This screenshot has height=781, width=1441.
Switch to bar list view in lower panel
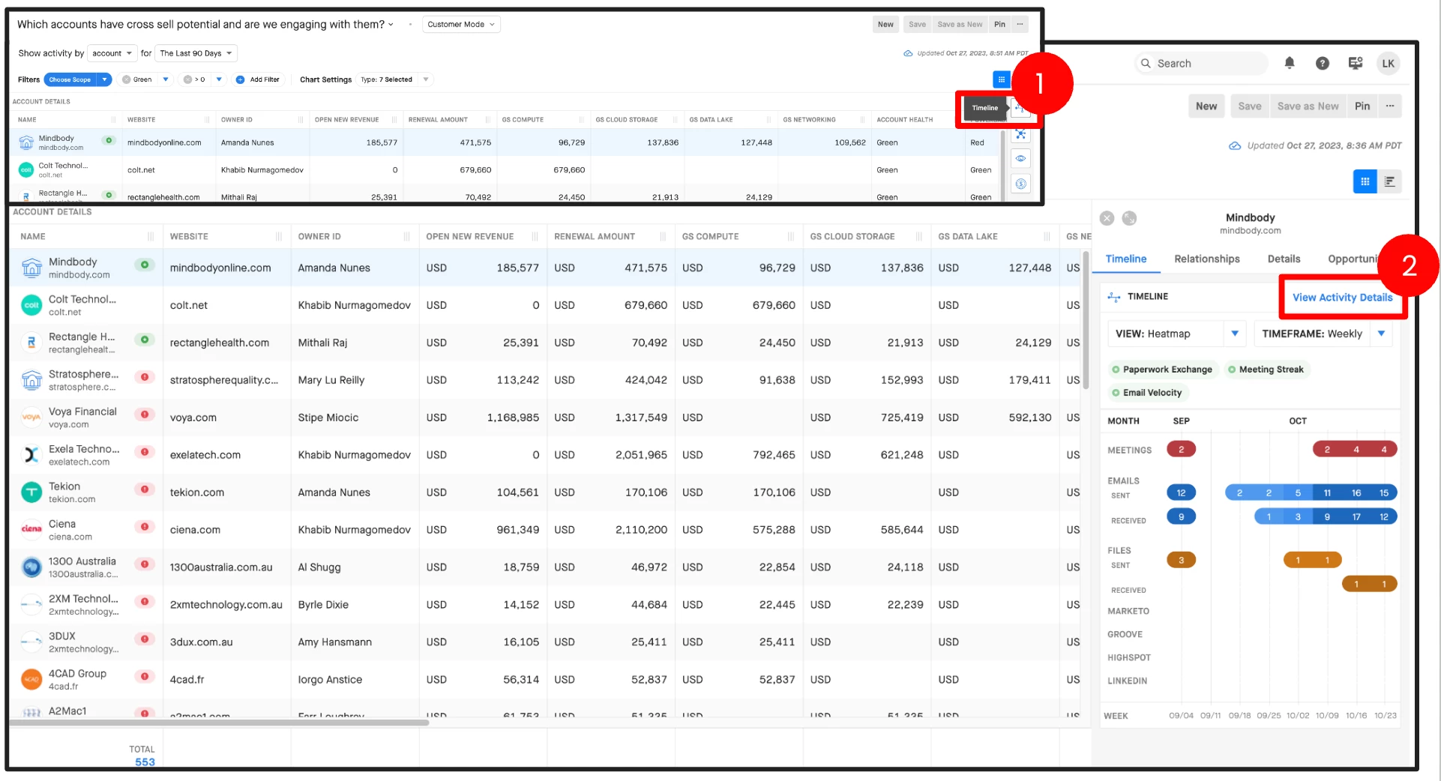[x=1389, y=181]
